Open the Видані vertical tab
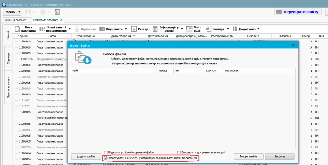Screen dimensions: 328x165 [x=8, y=35]
